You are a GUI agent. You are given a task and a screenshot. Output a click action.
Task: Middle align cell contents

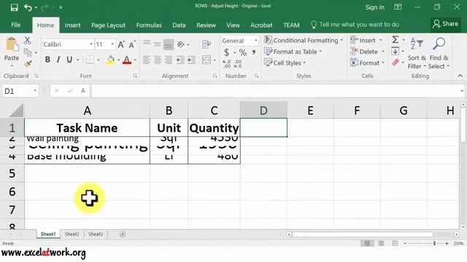(x=158, y=44)
